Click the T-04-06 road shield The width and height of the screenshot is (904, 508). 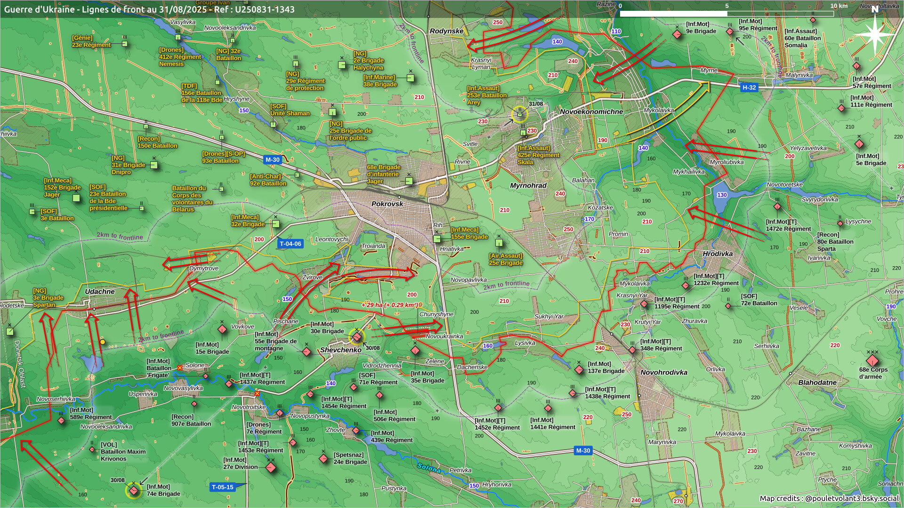(290, 244)
